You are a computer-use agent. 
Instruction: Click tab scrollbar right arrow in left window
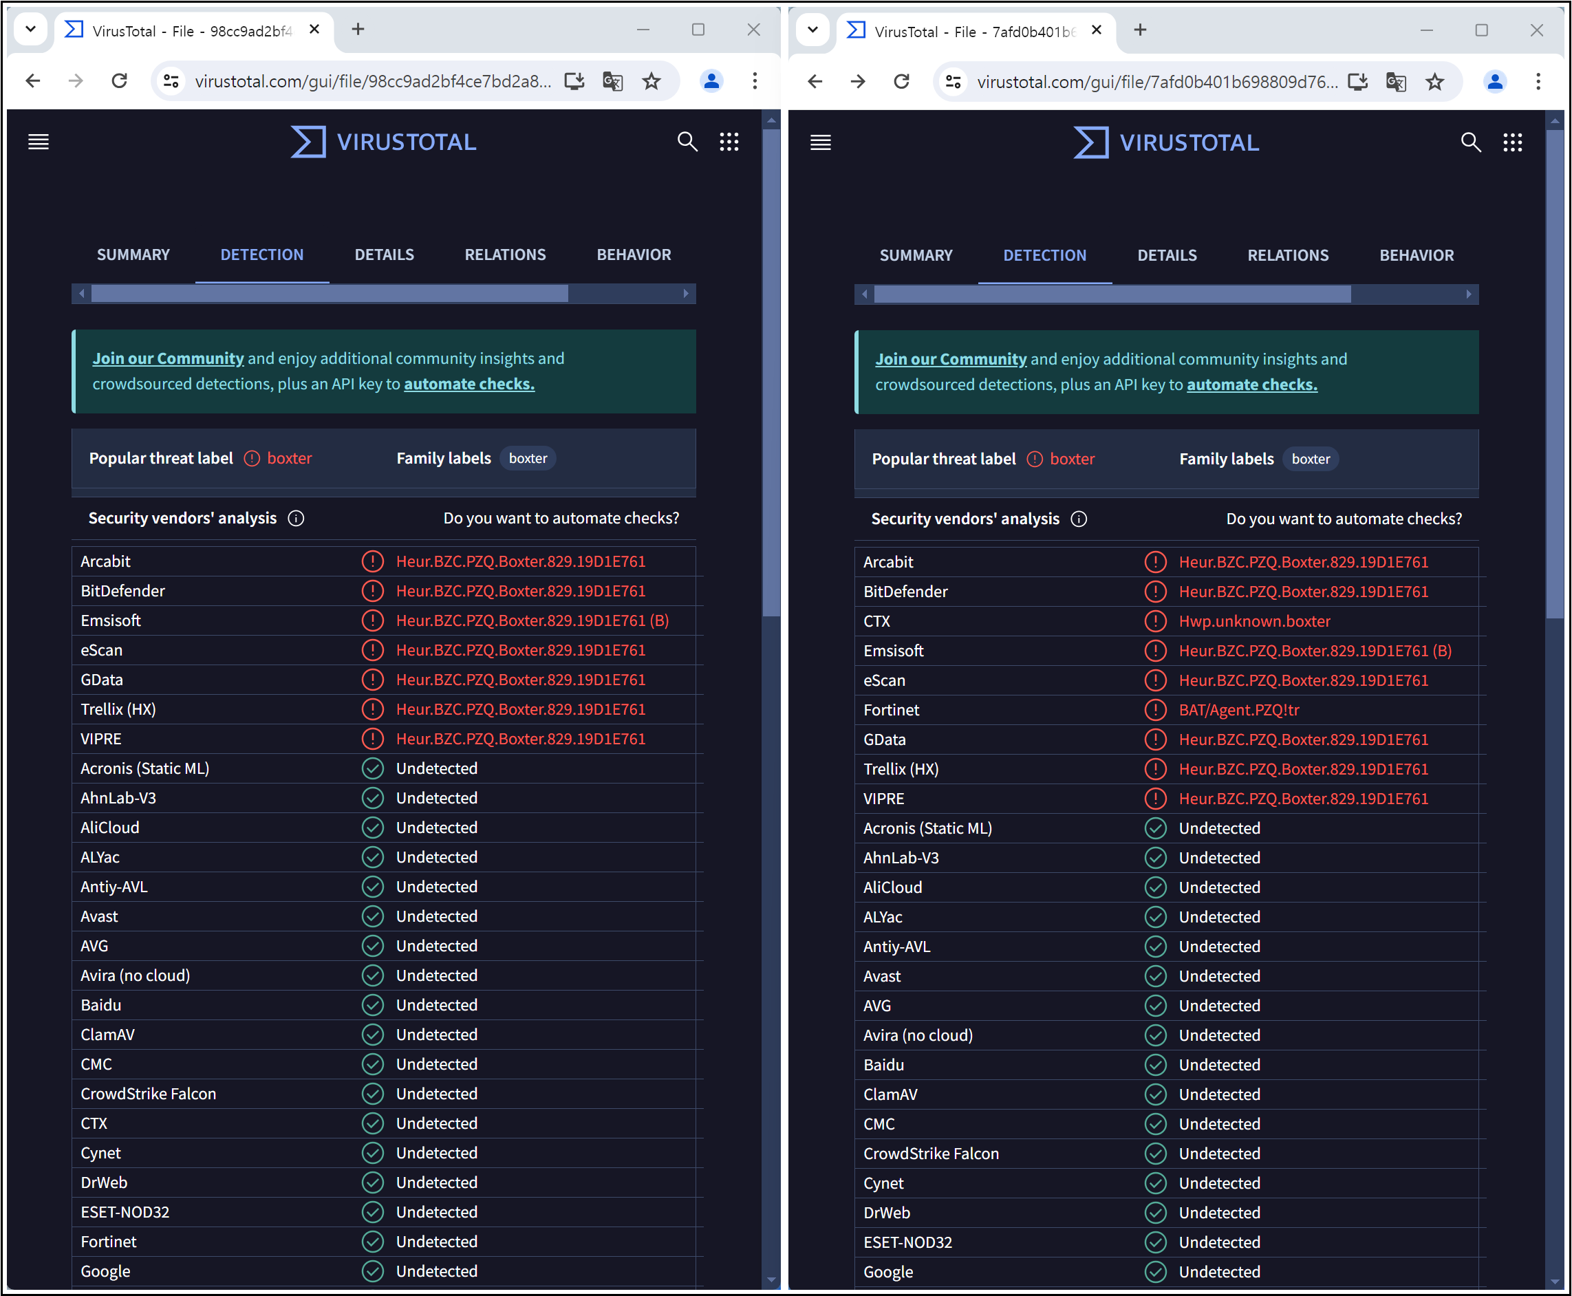(x=686, y=294)
